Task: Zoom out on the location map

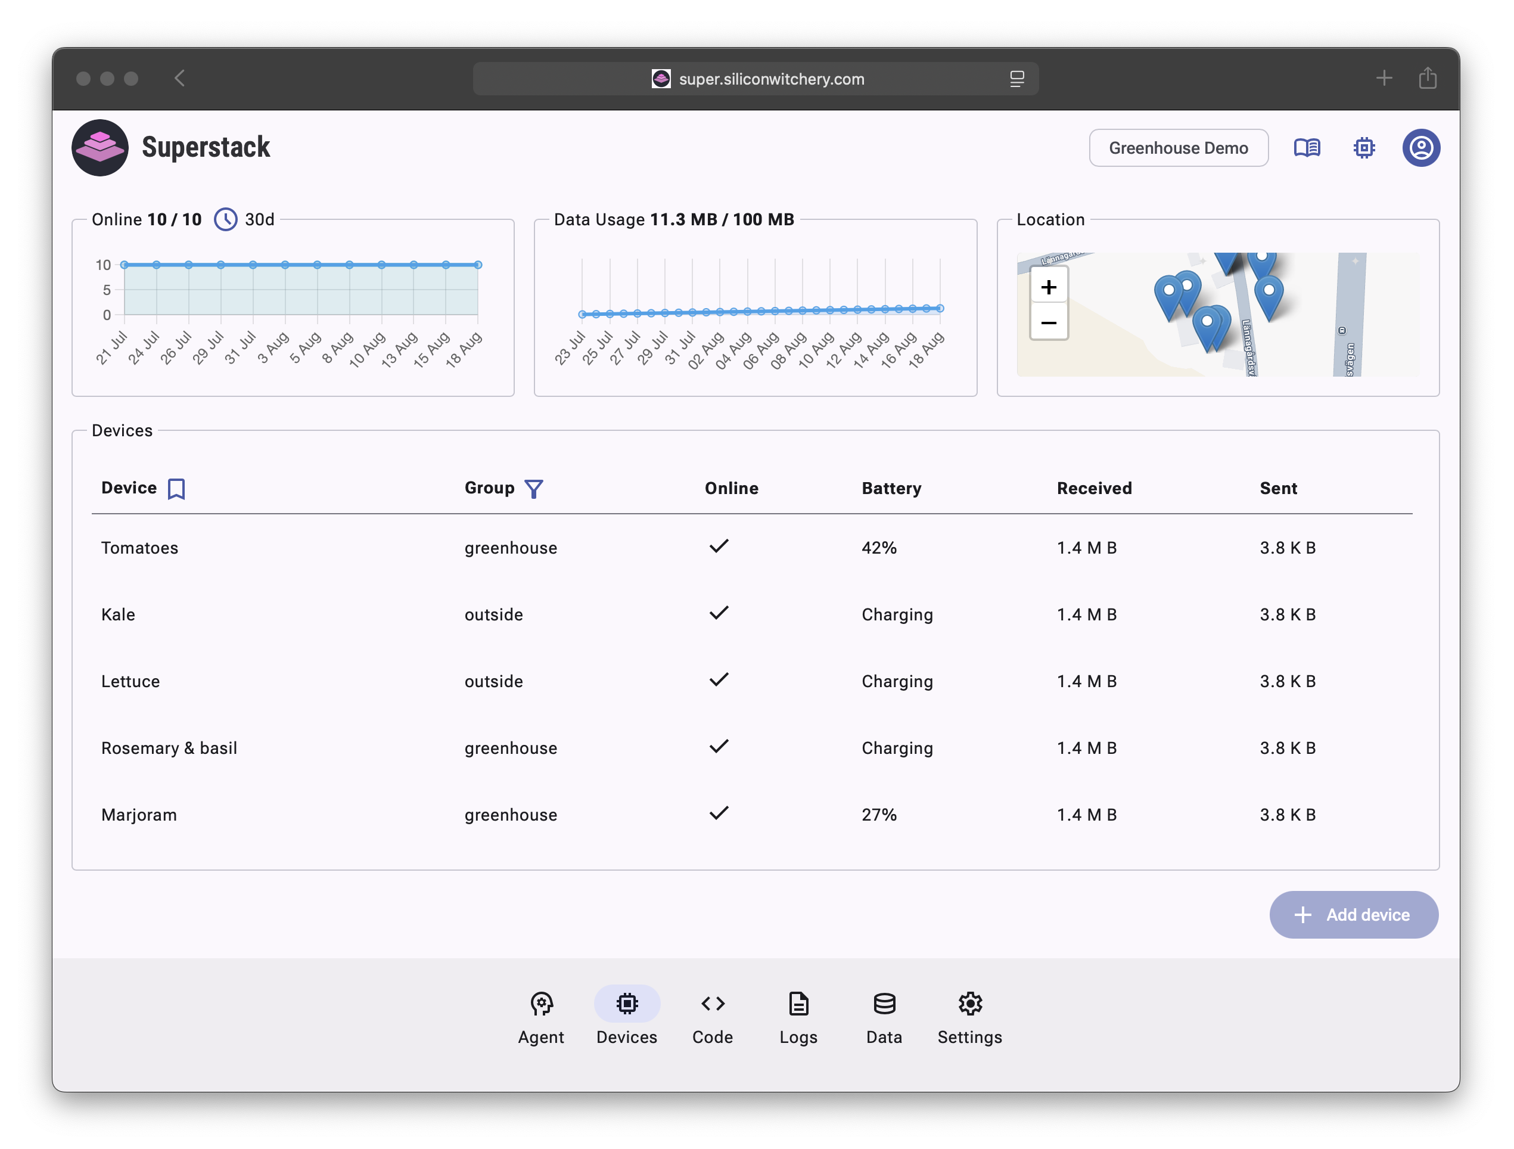Action: click(x=1049, y=322)
